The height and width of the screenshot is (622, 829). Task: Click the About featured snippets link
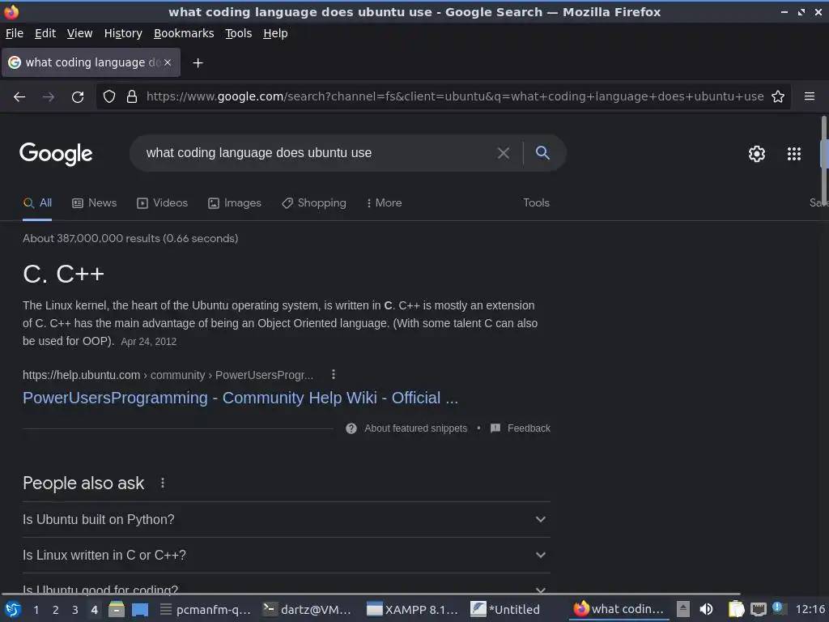[415, 428]
